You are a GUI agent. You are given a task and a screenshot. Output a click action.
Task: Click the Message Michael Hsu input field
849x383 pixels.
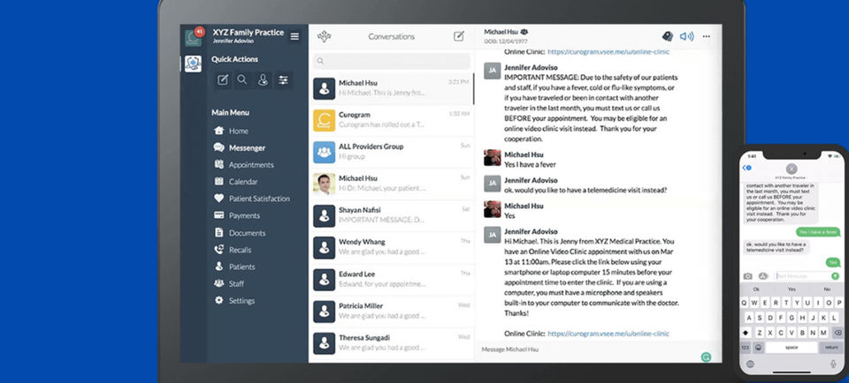tap(587, 349)
